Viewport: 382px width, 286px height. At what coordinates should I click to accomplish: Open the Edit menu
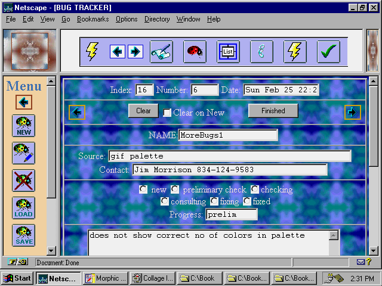click(x=28, y=19)
